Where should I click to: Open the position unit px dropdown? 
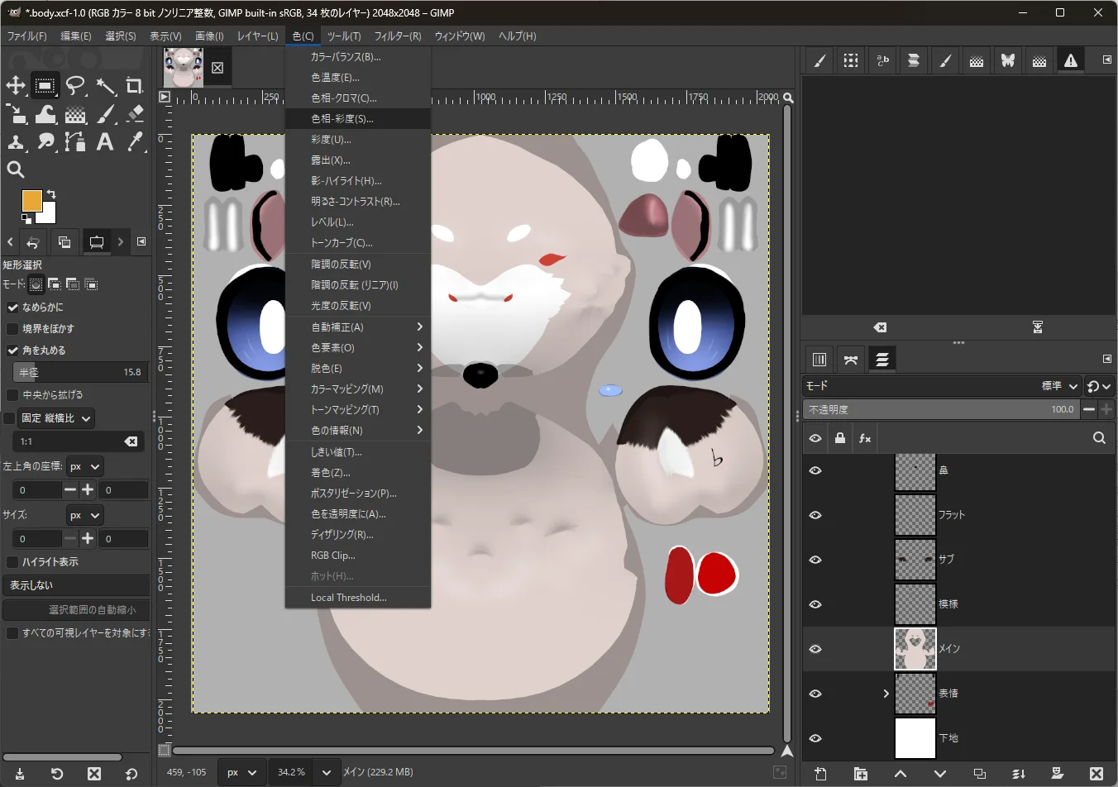click(x=84, y=467)
